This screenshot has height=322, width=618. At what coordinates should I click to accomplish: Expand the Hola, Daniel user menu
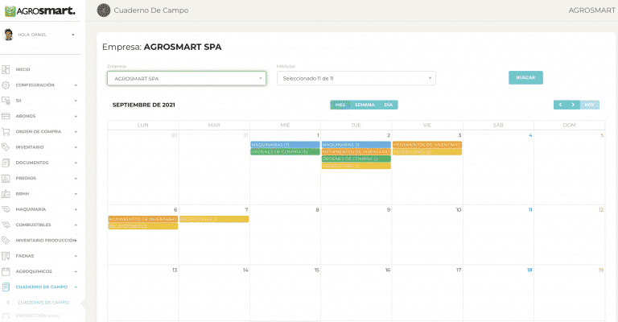pos(73,35)
